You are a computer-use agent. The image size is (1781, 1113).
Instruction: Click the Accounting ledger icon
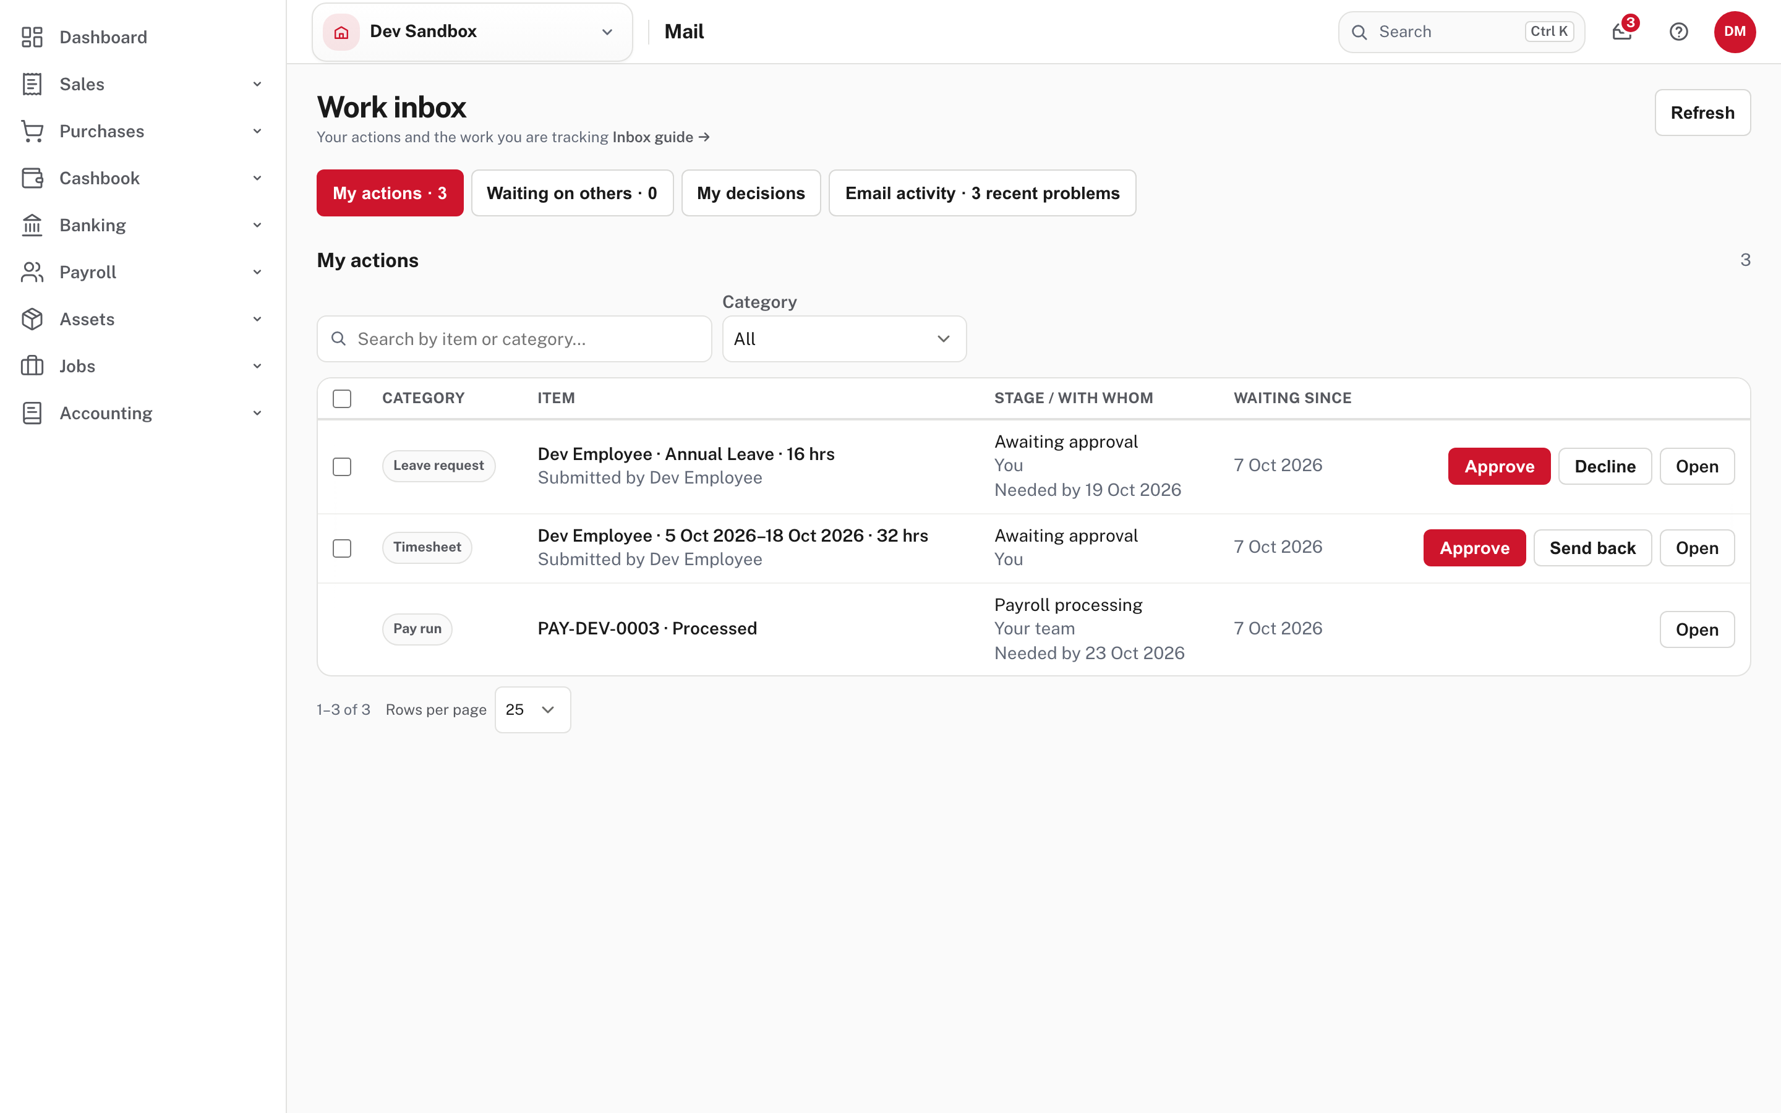(x=32, y=413)
